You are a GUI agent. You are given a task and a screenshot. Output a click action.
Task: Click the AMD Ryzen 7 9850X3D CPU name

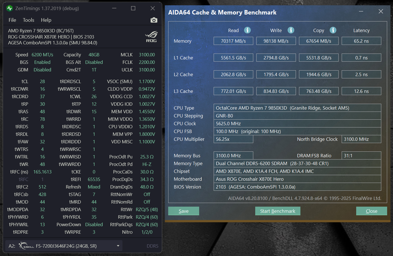[41, 31]
